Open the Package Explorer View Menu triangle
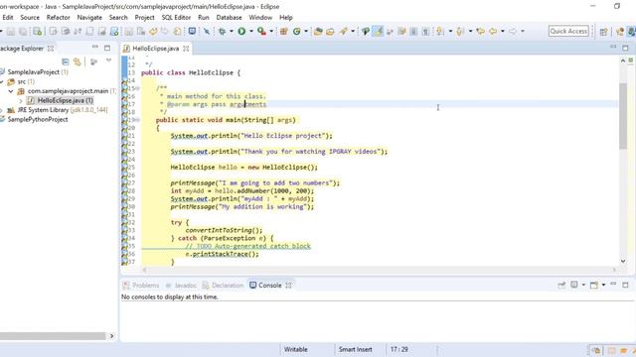 108,61
